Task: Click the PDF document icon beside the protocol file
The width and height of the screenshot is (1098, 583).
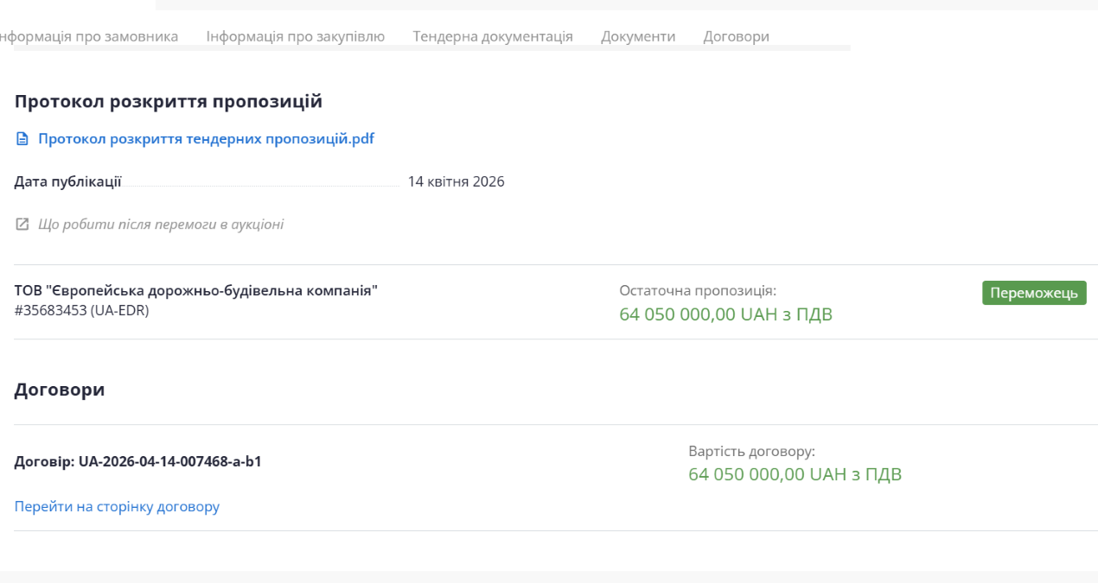Action: coord(22,139)
